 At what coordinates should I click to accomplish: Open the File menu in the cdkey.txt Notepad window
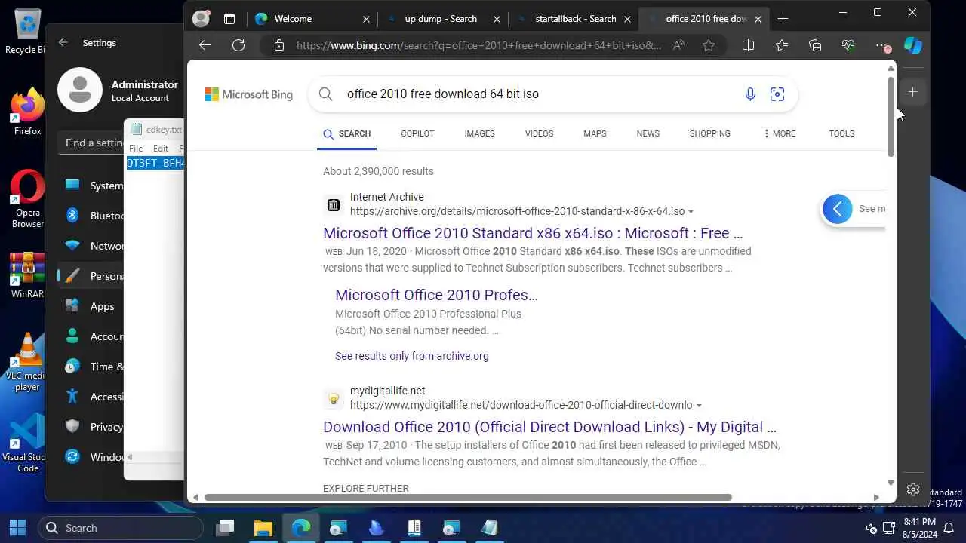click(x=136, y=149)
